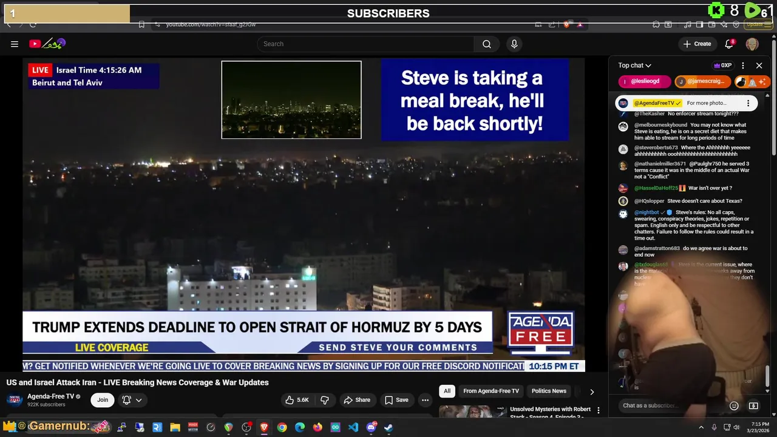Open Brave VPN shield toolbar icon

coord(736,24)
